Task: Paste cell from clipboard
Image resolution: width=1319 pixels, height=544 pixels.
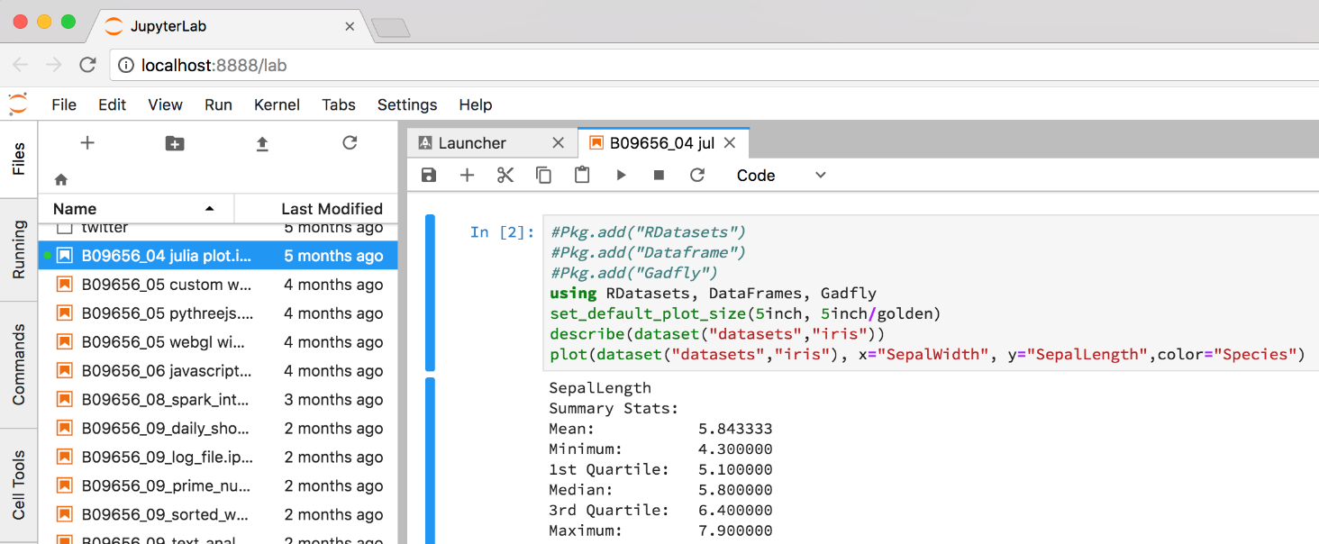Action: [x=582, y=175]
